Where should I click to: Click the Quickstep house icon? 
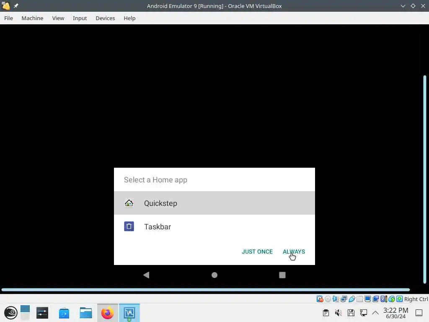tap(129, 203)
